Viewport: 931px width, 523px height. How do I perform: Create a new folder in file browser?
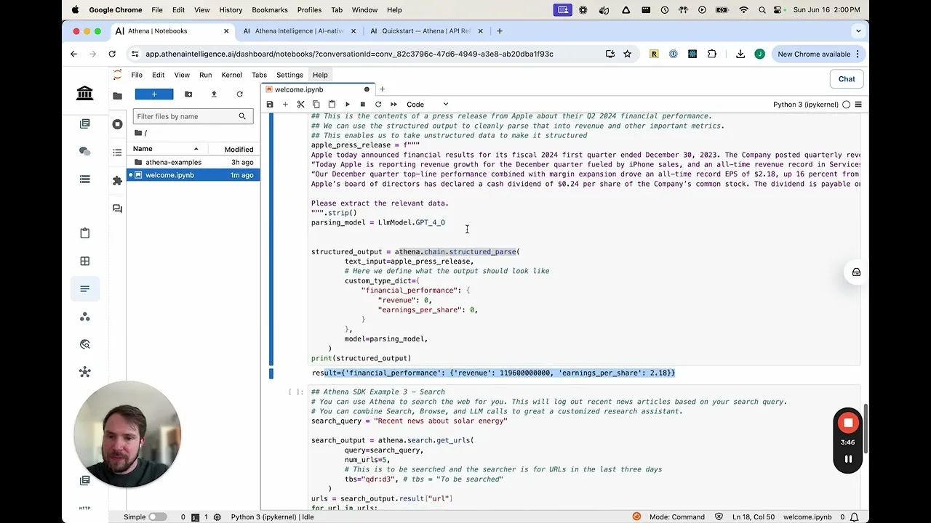tap(188, 94)
